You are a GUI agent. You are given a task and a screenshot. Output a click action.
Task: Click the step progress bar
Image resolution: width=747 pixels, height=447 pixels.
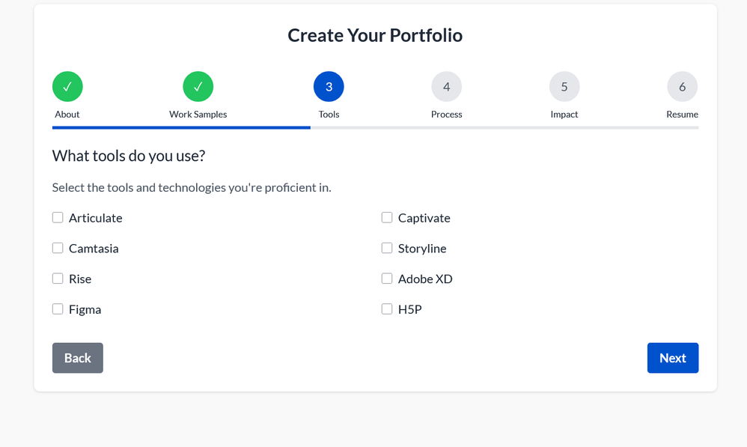375,128
